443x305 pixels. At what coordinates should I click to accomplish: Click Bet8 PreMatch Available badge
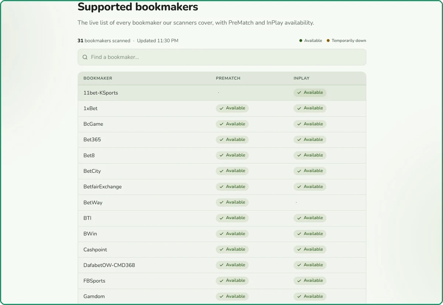(232, 155)
